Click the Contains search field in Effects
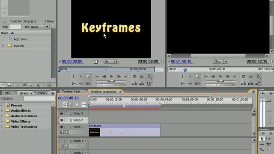Viewport: 274px width, 154px height. tap(39, 98)
